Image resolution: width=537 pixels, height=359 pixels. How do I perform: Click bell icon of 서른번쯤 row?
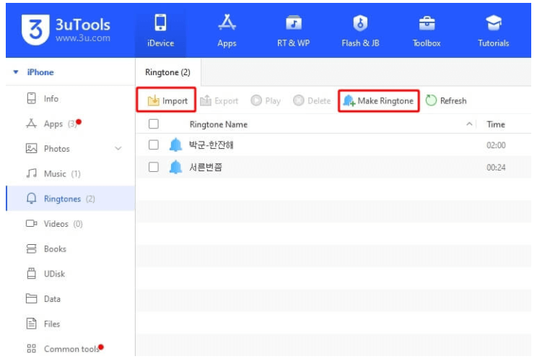(x=175, y=167)
